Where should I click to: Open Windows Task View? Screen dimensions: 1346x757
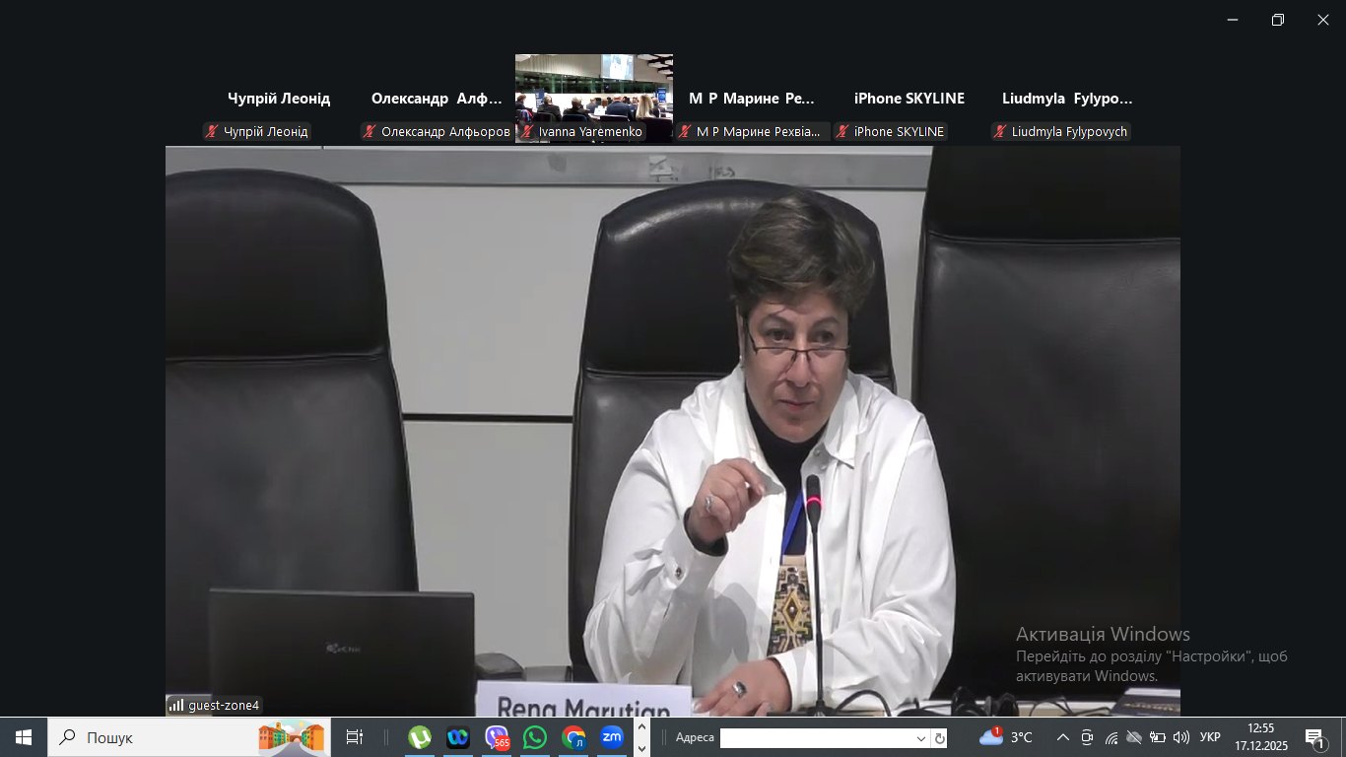pos(355,737)
